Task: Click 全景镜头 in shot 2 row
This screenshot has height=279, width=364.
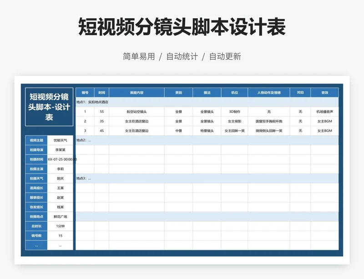Action: click(207, 121)
